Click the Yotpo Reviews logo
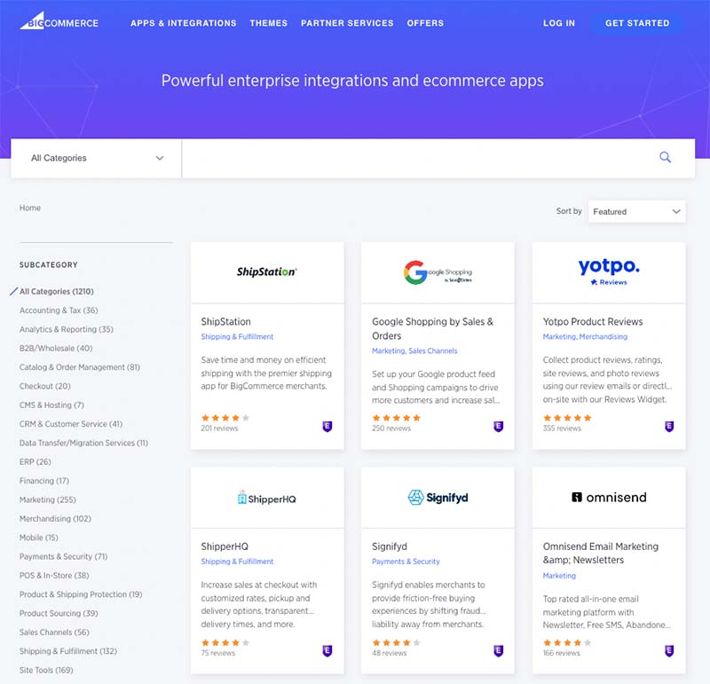The width and height of the screenshot is (710, 684). click(x=609, y=271)
